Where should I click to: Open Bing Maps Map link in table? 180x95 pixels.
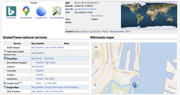[33, 59]
